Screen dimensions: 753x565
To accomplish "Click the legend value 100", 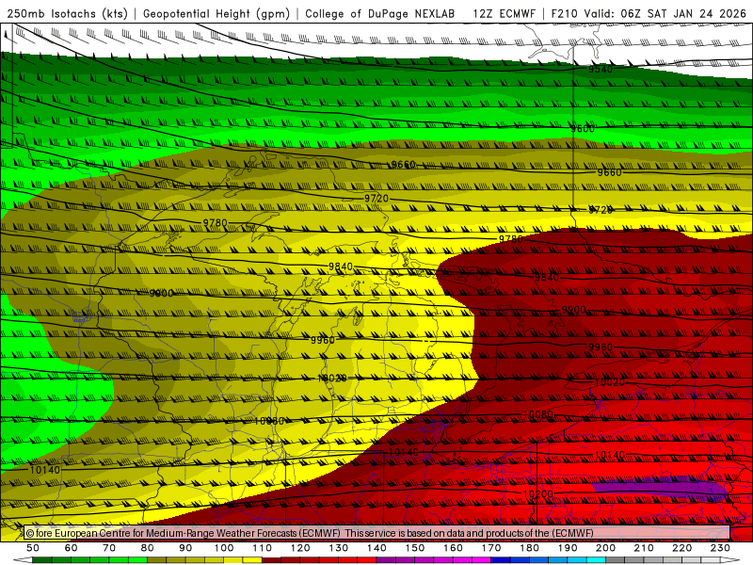I will tap(224, 548).
